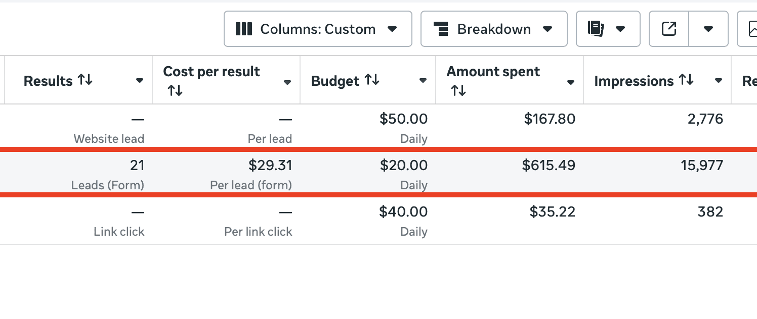Image resolution: width=757 pixels, height=319 pixels.
Task: Open Amount spent column caret
Action: tap(571, 82)
